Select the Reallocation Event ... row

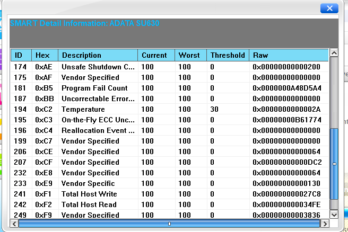170,130
